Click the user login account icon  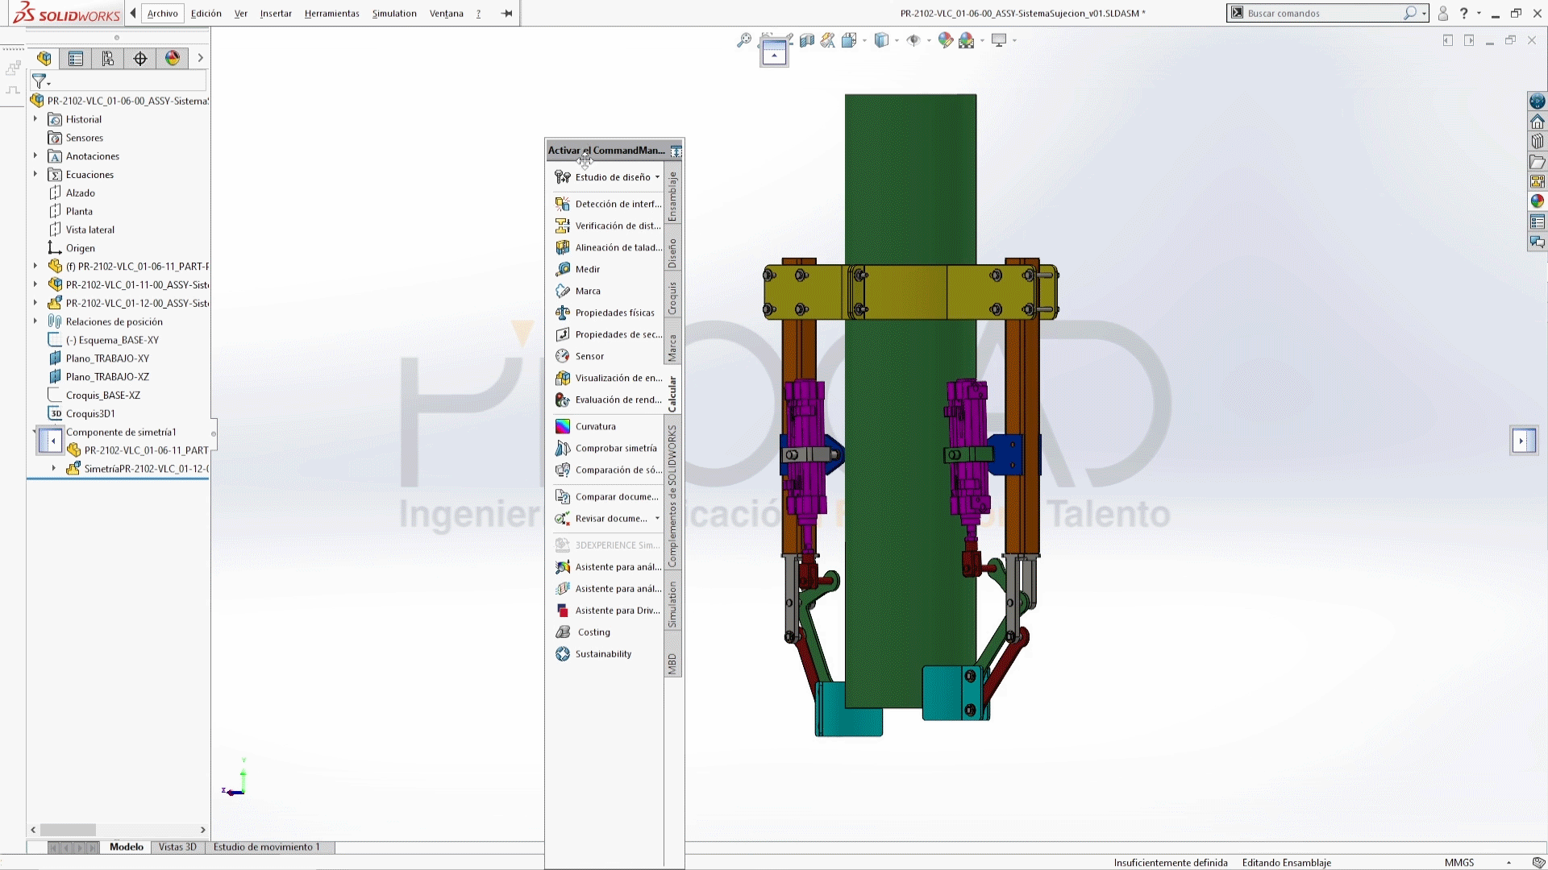1443,14
